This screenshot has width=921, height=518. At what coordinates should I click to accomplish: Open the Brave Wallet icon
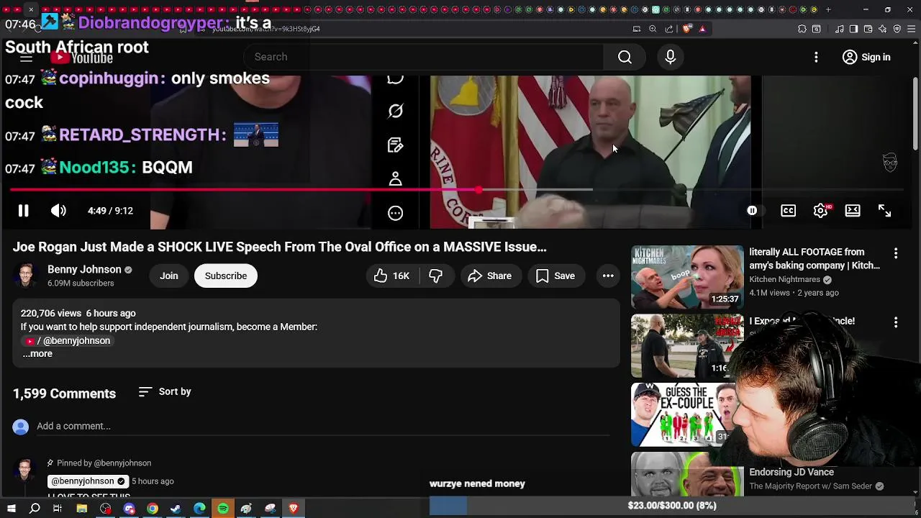coord(868,29)
